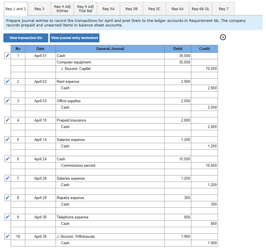Viewport: 266px width, 249px height.
Task: Click the April 24 date cell
Action: tap(40, 159)
